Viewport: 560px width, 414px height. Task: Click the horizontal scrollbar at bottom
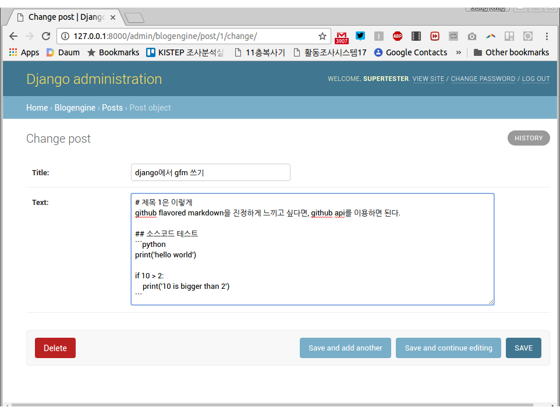click(x=272, y=405)
